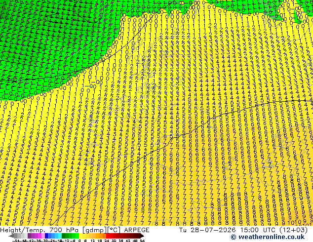This screenshot has width=313, height=242.
Task: Click the "-54" minimum value on the legend scale
Action: click(x=16, y=241)
